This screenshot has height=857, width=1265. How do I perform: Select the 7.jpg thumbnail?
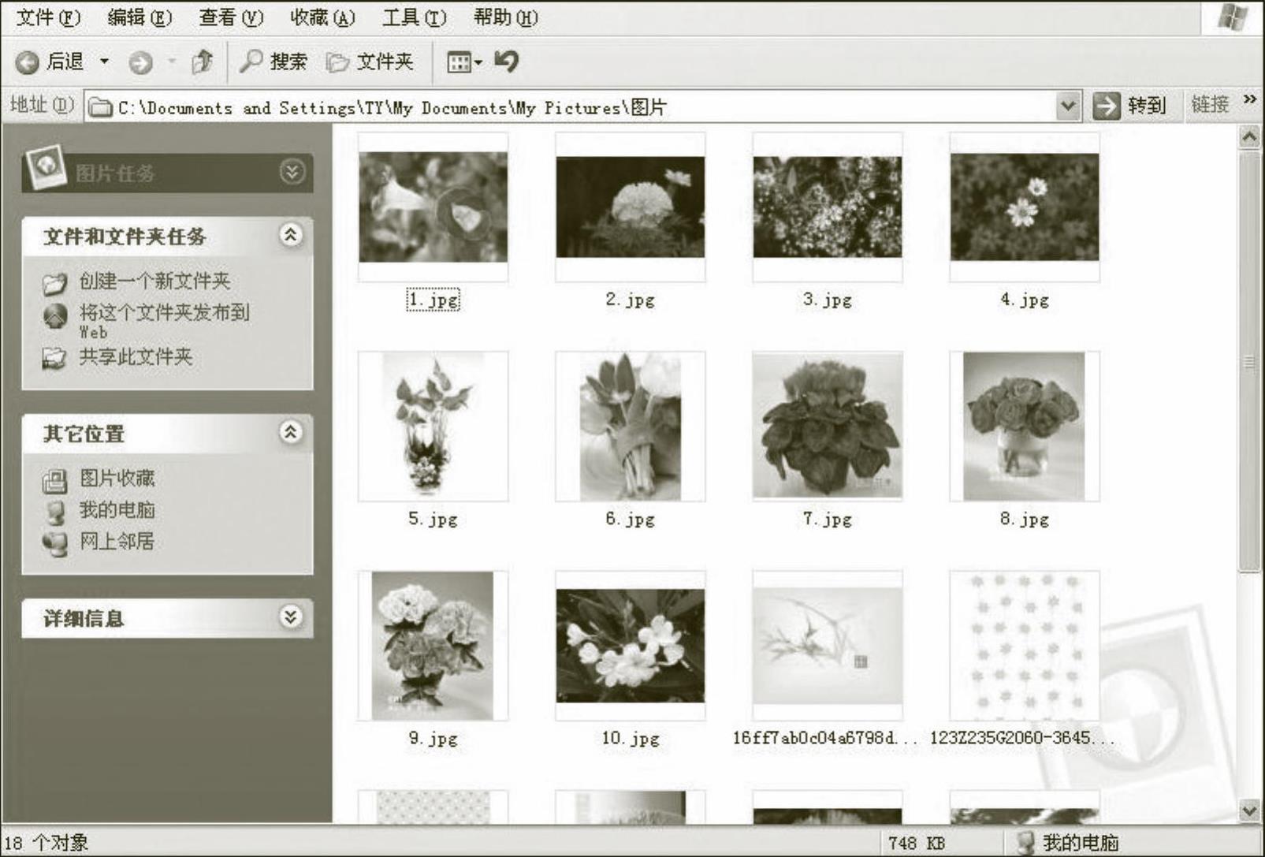tap(828, 426)
